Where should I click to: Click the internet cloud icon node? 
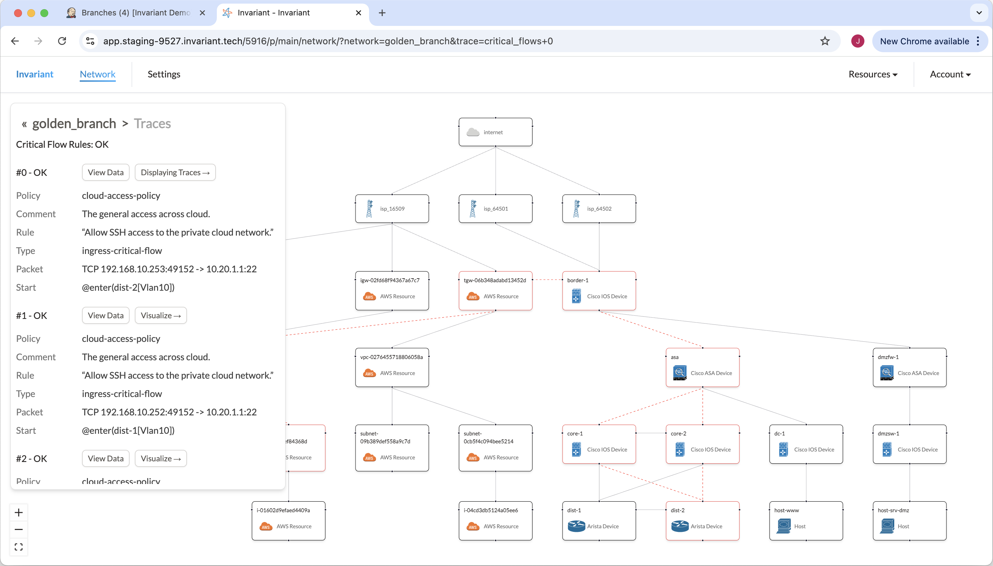tap(473, 132)
